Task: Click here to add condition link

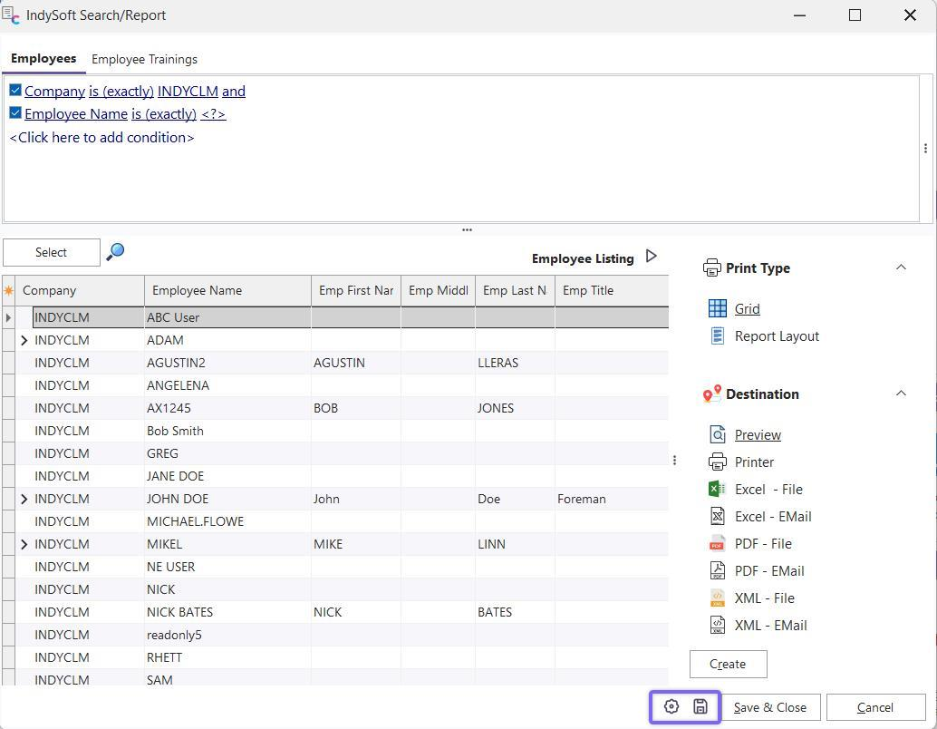Action: (101, 138)
